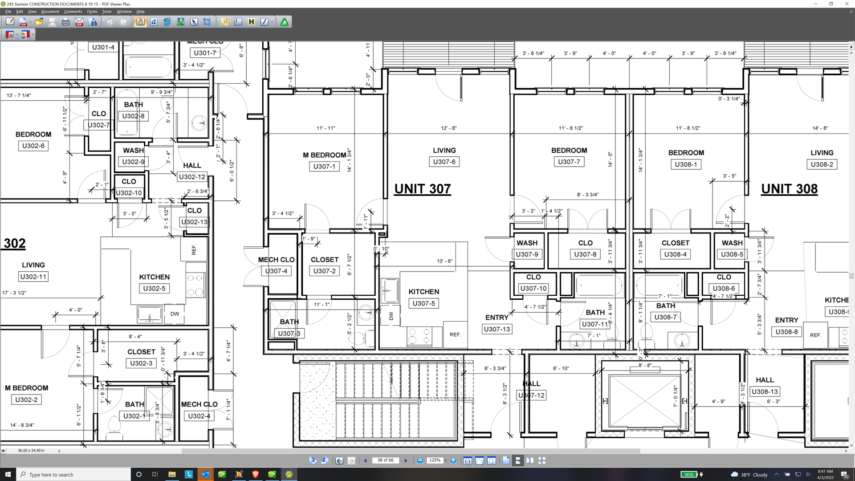The height and width of the screenshot is (481, 855).
Task: Expand the Create PDF dropdown arrow
Action: tap(30, 22)
